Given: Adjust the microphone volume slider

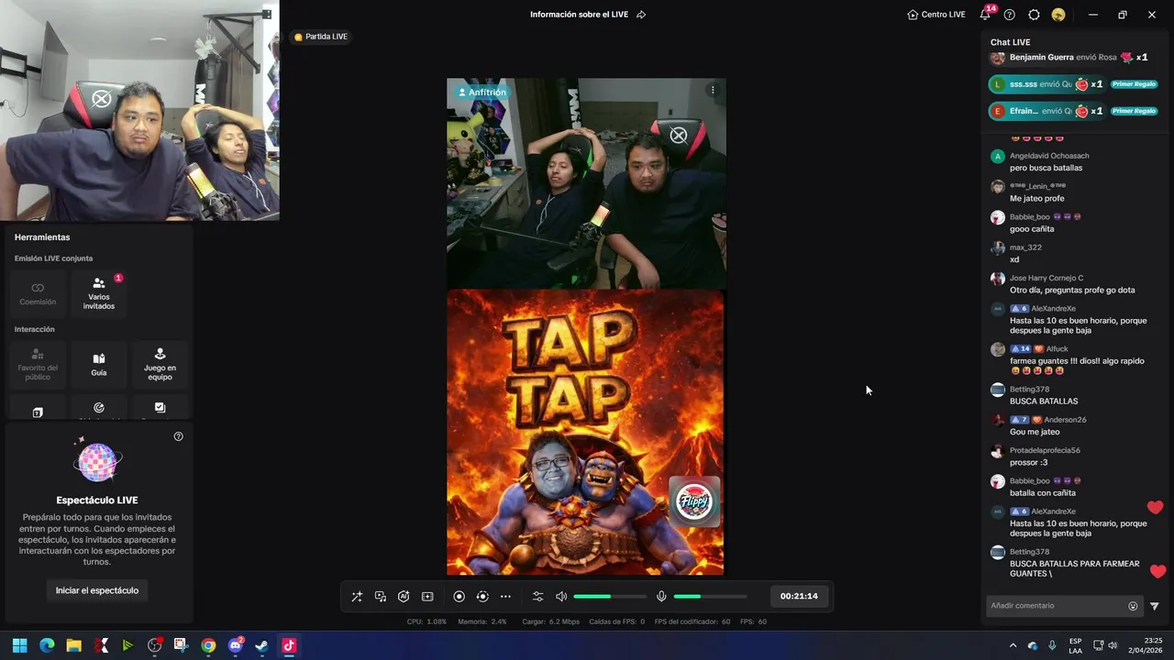Looking at the screenshot, I should [710, 597].
